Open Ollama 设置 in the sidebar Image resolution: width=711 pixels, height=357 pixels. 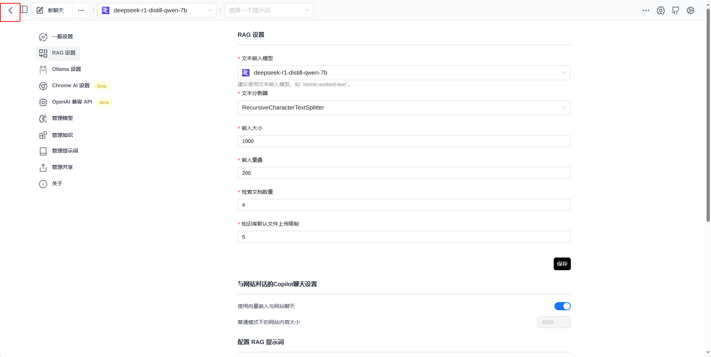66,69
